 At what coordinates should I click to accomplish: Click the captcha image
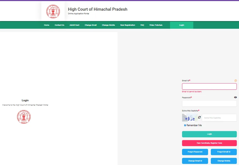click(x=190, y=118)
